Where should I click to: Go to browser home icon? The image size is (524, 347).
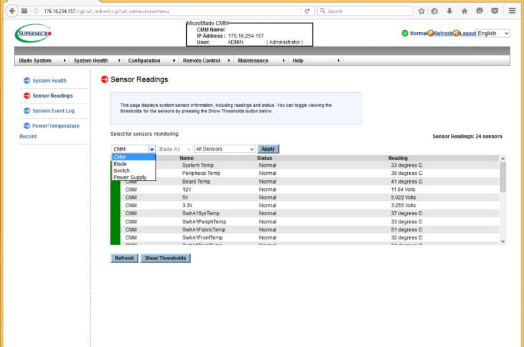(x=464, y=11)
